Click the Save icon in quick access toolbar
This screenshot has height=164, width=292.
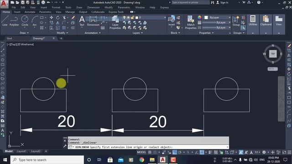click(x=22, y=2)
